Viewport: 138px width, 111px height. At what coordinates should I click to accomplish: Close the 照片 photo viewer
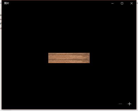pyautogui.click(x=132, y=3)
